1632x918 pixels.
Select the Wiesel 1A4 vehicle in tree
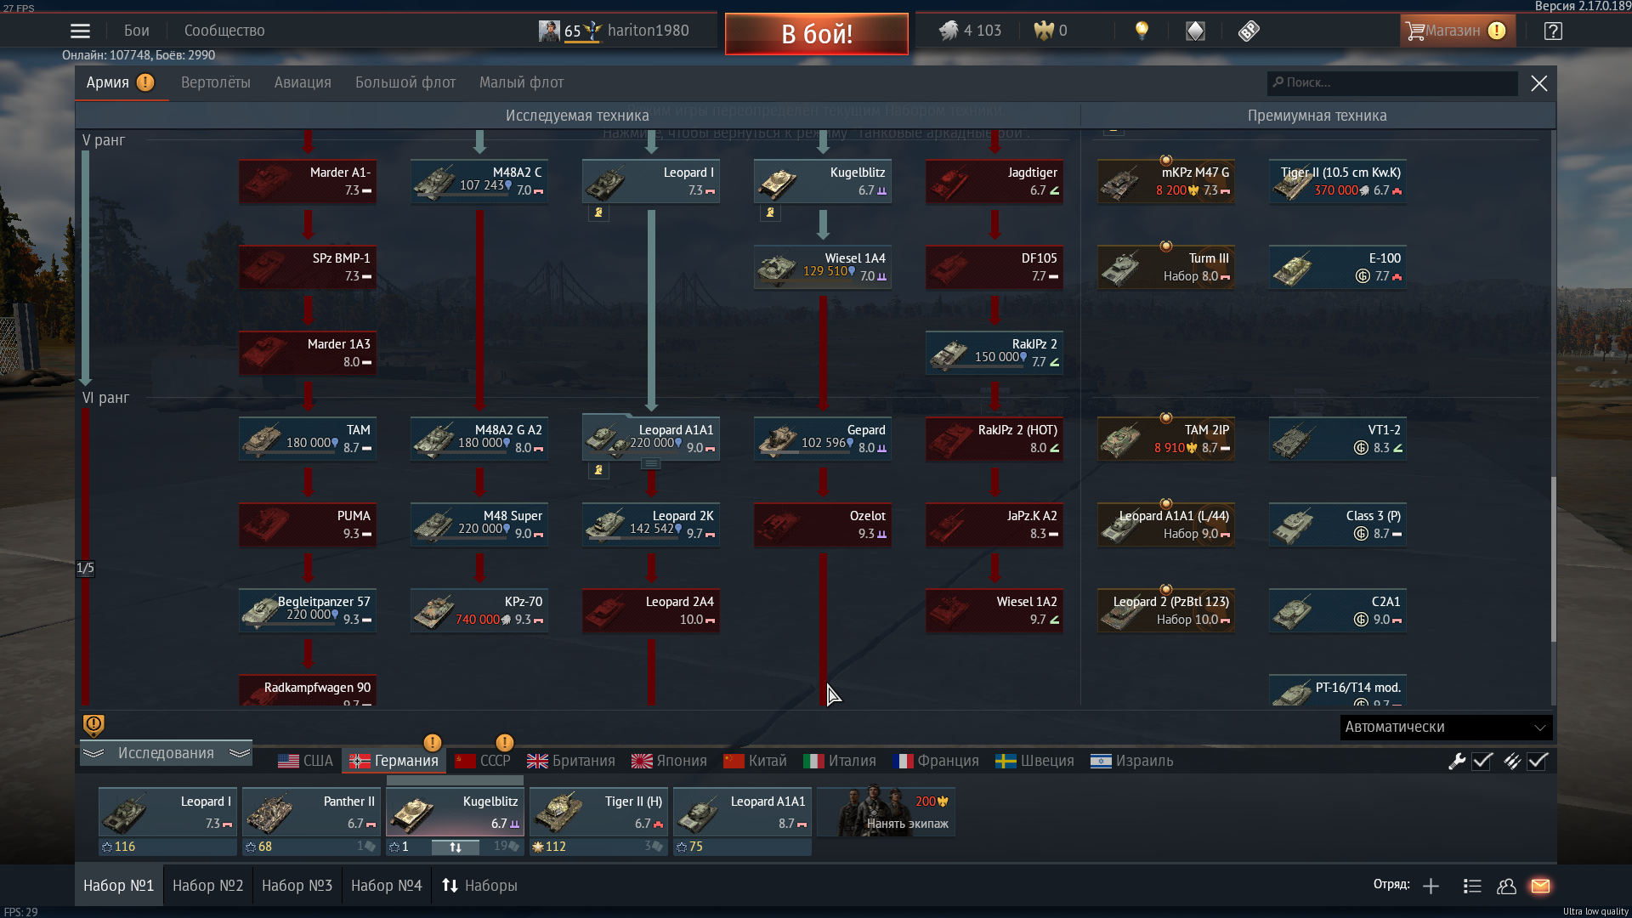click(x=823, y=268)
